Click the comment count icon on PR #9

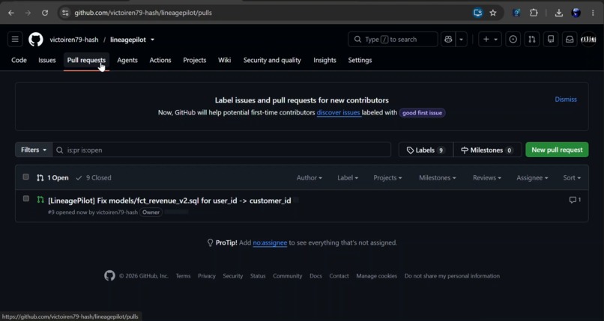575,200
